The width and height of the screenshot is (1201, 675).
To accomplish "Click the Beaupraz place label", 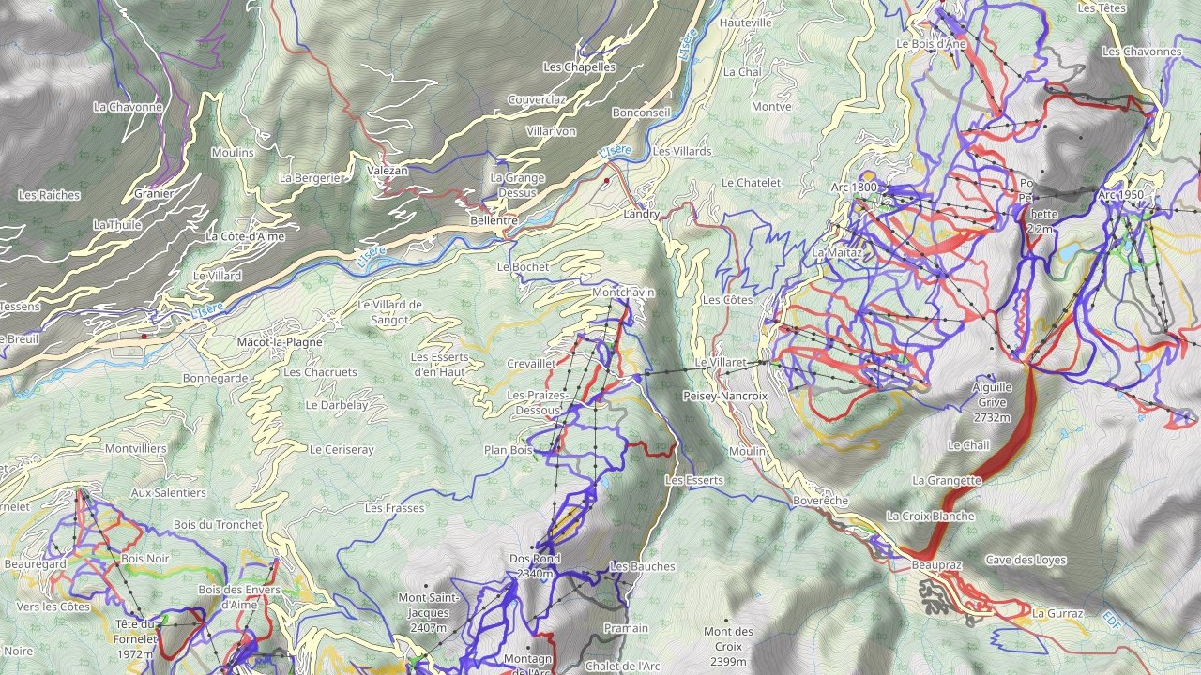I will [937, 566].
